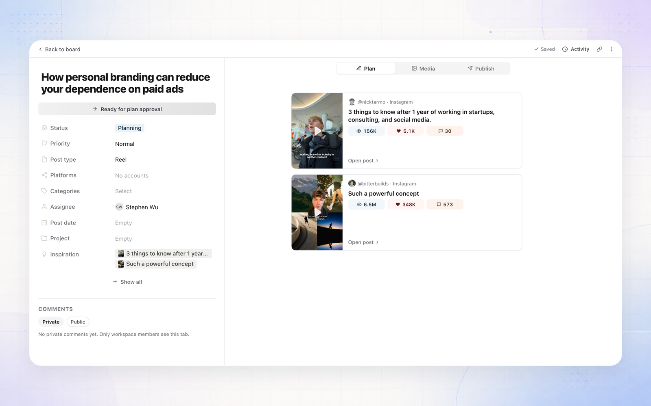Image resolution: width=651 pixels, height=406 pixels.
Task: Change the Reel post type
Action: (121, 160)
